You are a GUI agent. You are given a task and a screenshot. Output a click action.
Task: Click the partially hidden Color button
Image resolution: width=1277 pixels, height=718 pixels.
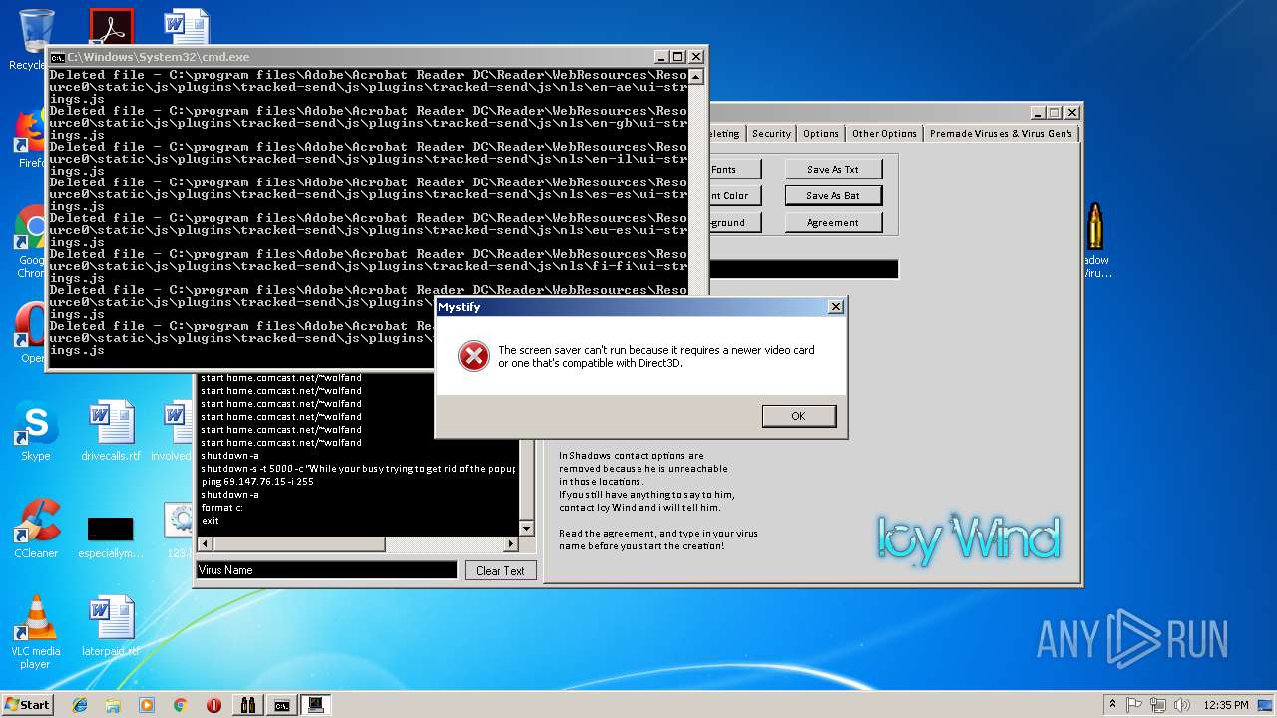(734, 195)
